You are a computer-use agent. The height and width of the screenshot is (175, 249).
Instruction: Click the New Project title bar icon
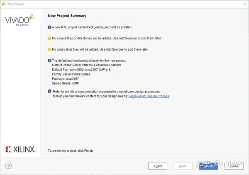click(x=4, y=3)
